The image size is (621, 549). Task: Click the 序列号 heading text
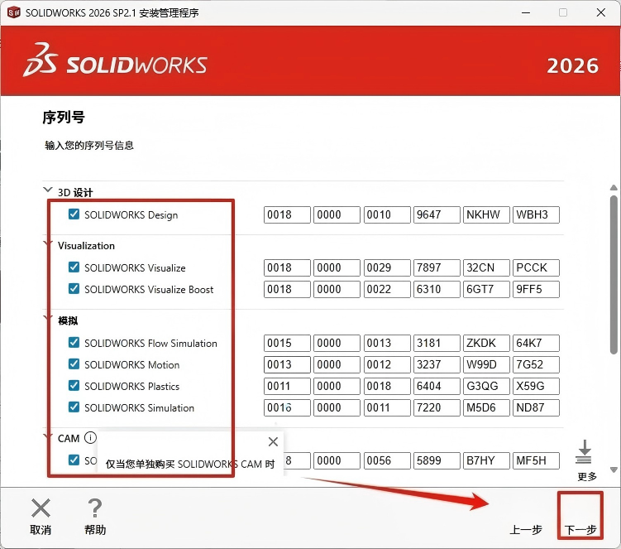64,118
